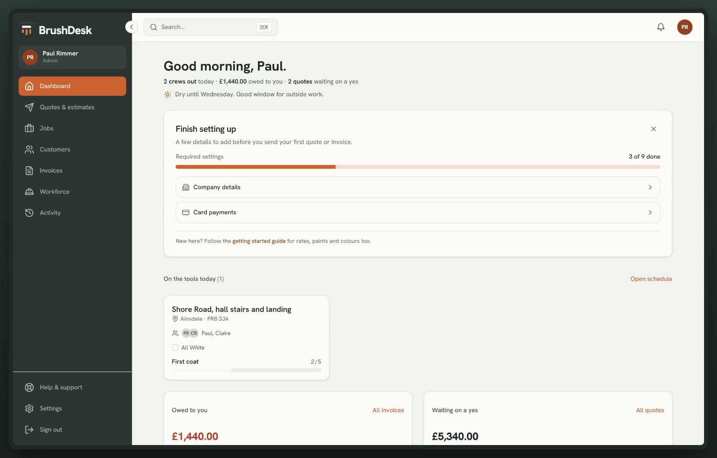Click the First coat progress bar
Screen dimensions: 717x458
[246, 370]
